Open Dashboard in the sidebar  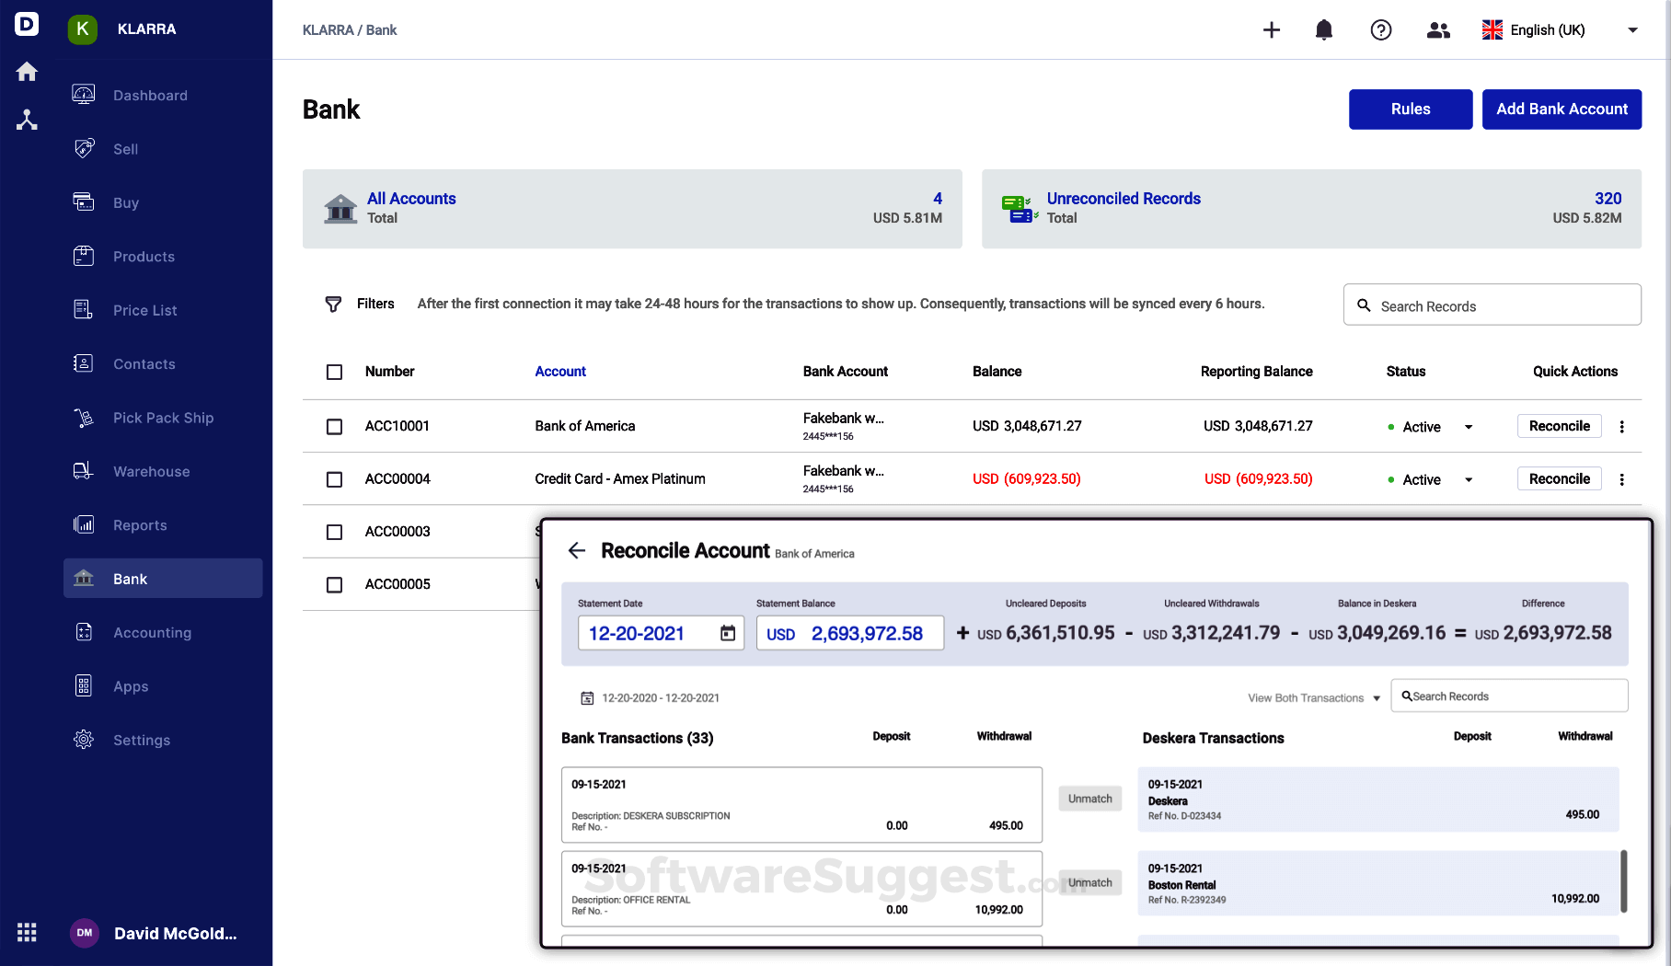click(163, 95)
